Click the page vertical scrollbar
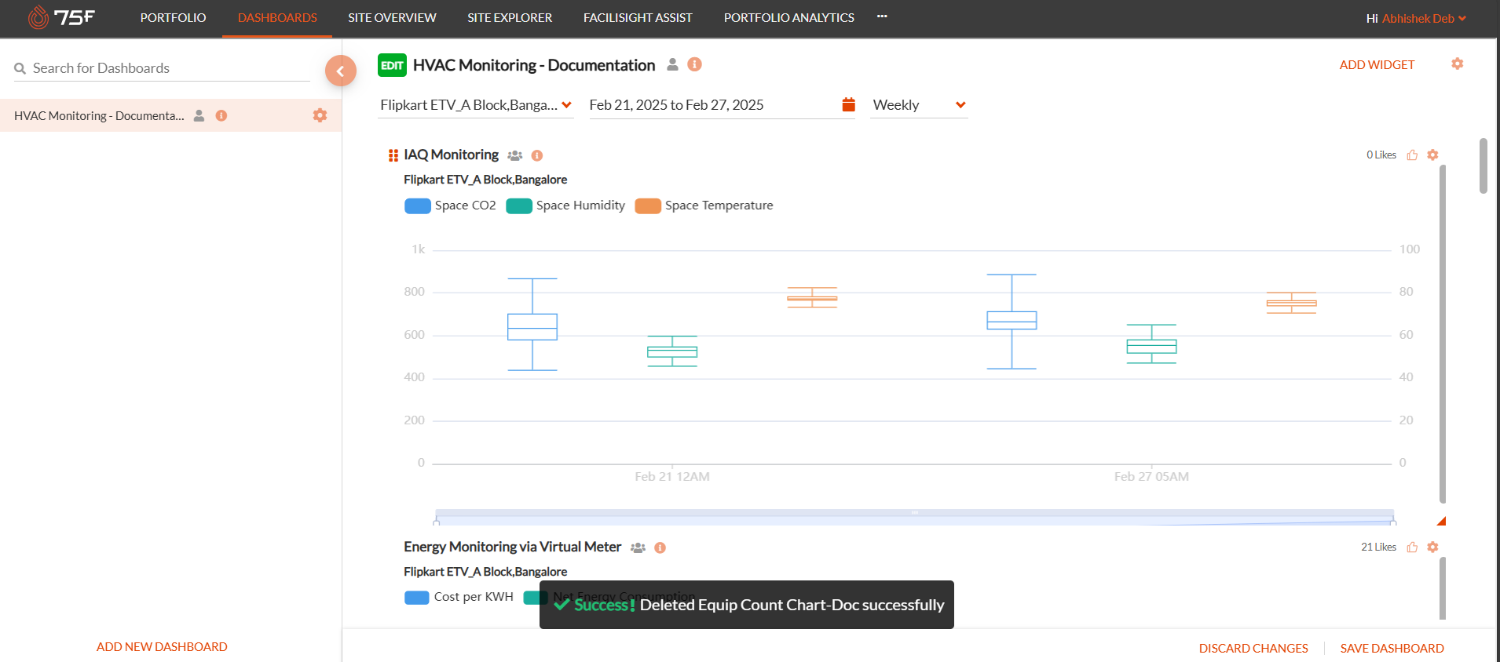 pos(1483,165)
